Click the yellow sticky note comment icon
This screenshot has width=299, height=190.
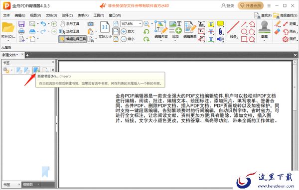tap(220, 24)
